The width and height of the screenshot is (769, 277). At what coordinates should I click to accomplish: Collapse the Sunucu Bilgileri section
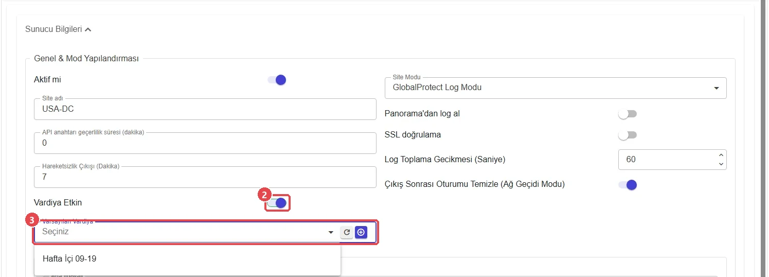[58, 29]
